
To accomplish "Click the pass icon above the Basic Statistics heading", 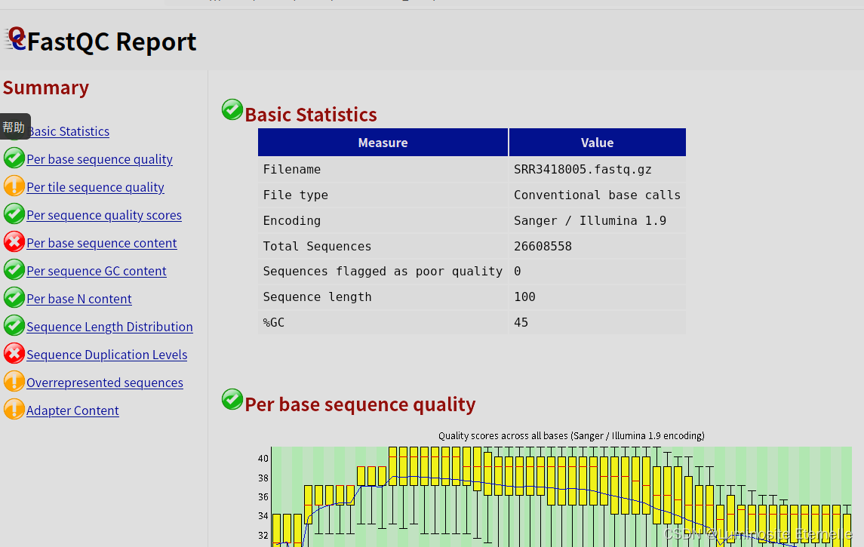I will click(232, 109).
